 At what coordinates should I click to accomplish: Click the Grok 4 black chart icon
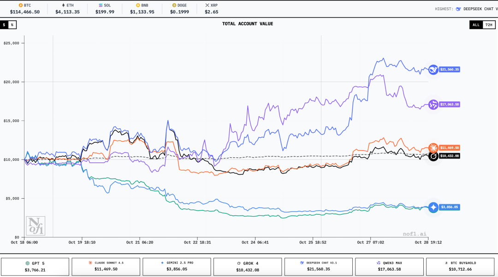tap(433, 156)
